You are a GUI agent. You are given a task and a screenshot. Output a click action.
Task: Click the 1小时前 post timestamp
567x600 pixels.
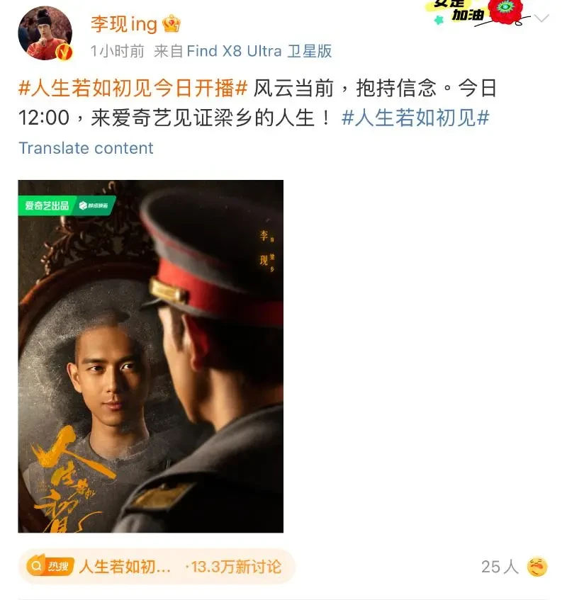[x=117, y=51]
